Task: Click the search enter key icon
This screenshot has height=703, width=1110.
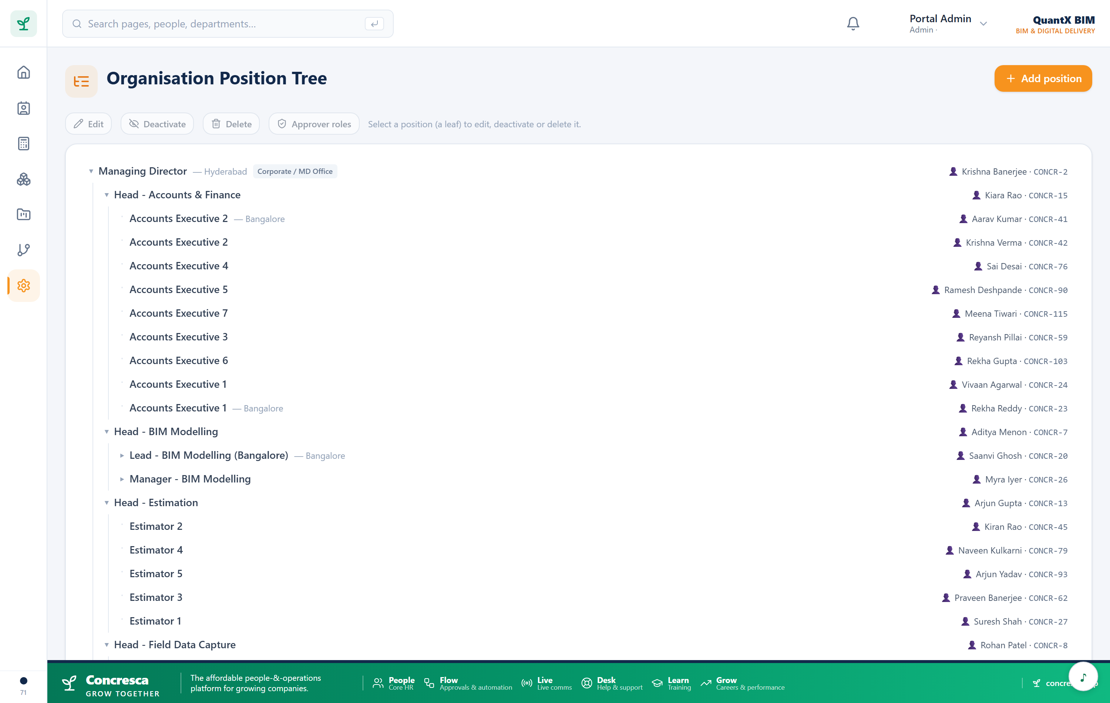Action: pyautogui.click(x=374, y=24)
